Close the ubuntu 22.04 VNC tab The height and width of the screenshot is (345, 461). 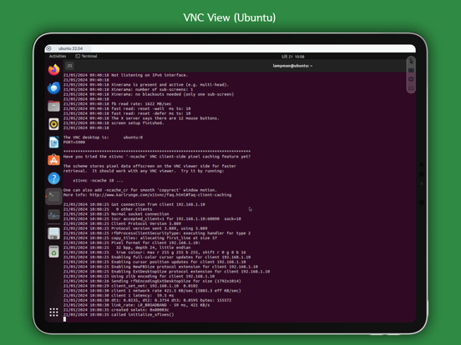tap(48, 48)
